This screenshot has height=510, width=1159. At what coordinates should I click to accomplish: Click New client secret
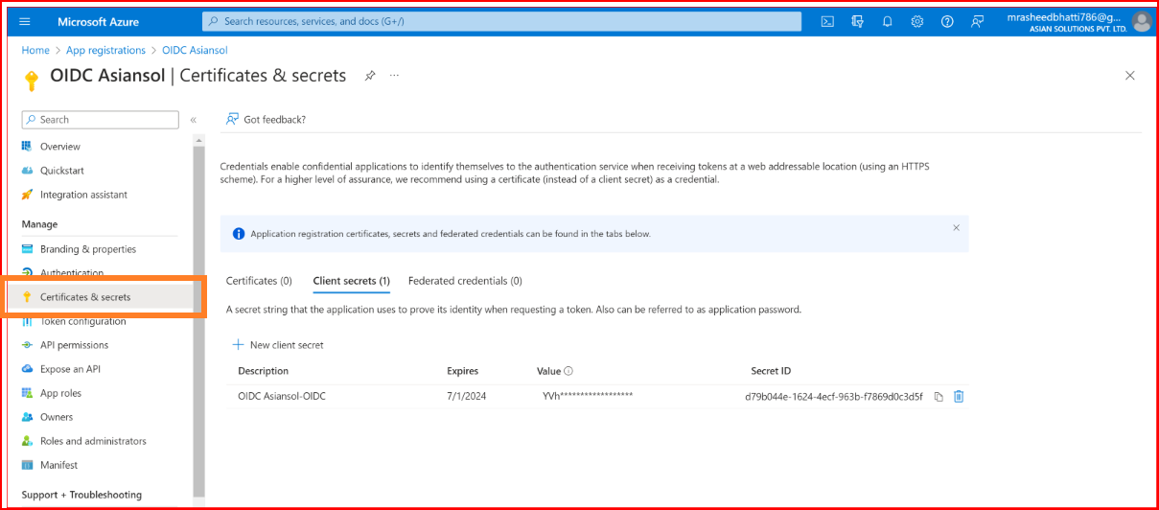pyautogui.click(x=278, y=345)
